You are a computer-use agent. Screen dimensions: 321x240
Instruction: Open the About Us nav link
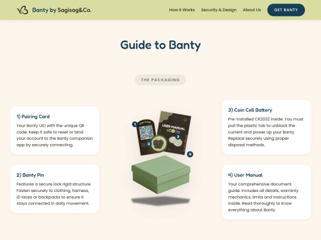pos(252,10)
